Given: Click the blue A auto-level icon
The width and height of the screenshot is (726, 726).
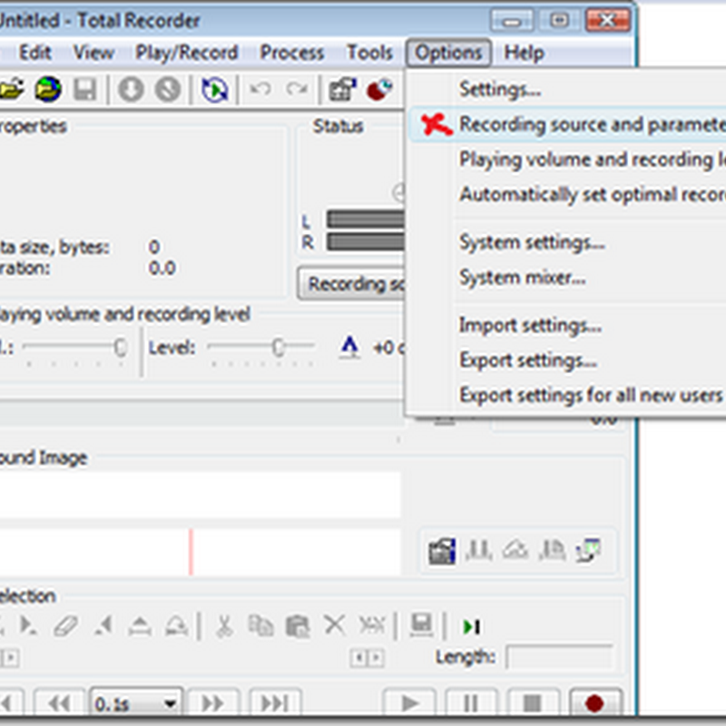Looking at the screenshot, I should point(349,348).
